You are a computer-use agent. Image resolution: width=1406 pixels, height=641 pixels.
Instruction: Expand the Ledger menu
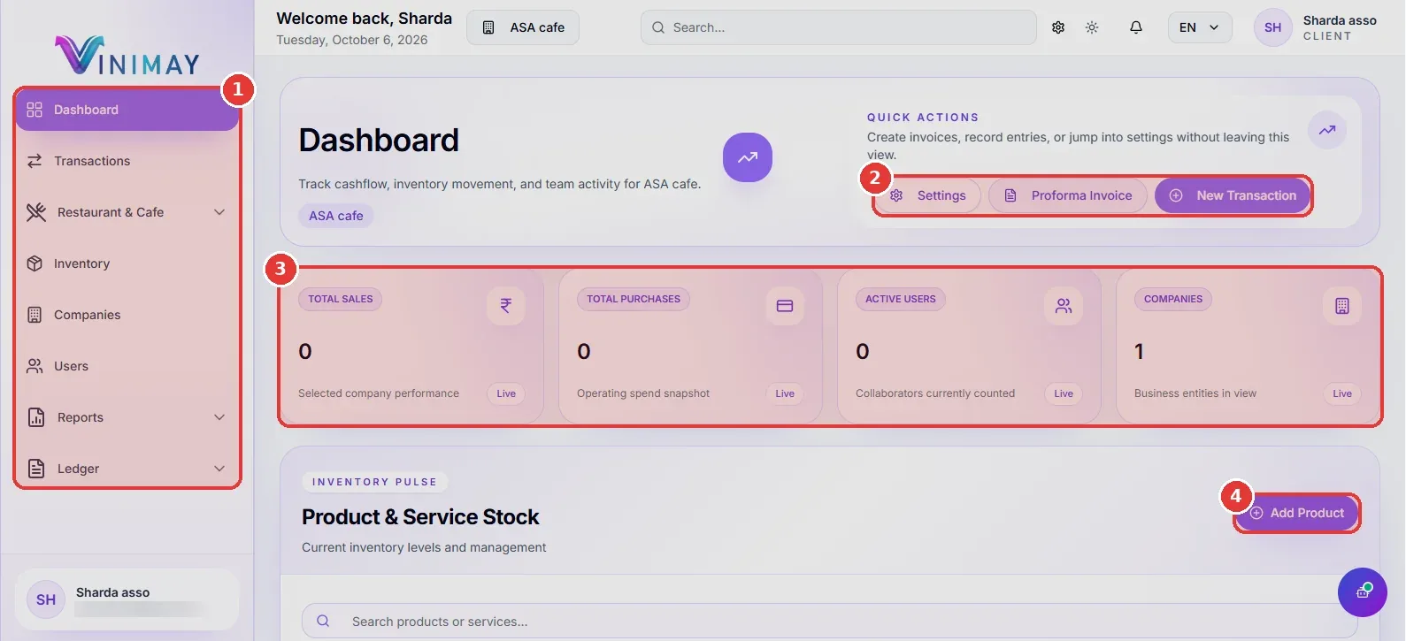tap(127, 469)
